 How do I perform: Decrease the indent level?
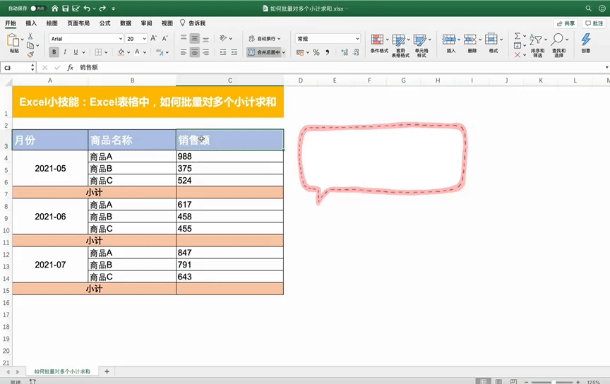(223, 52)
